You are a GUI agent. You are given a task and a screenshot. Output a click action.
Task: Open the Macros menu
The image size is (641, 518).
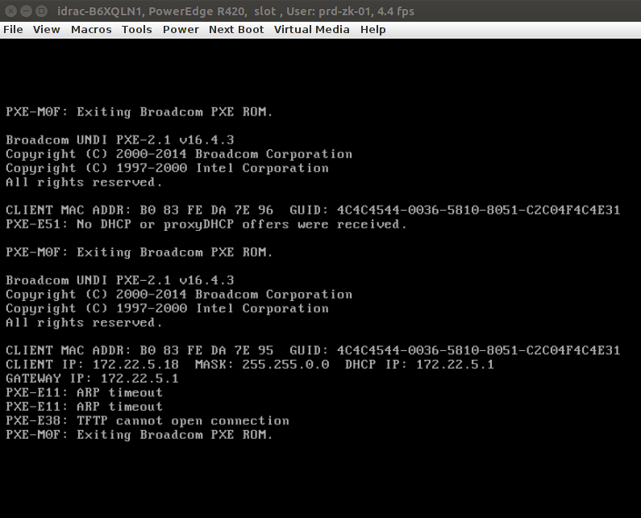point(91,30)
